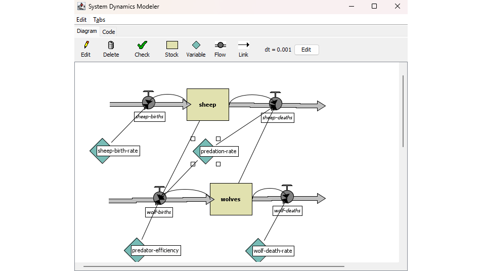482x271 pixels.
Task: Open the Tabs menu
Action: [x=99, y=20]
